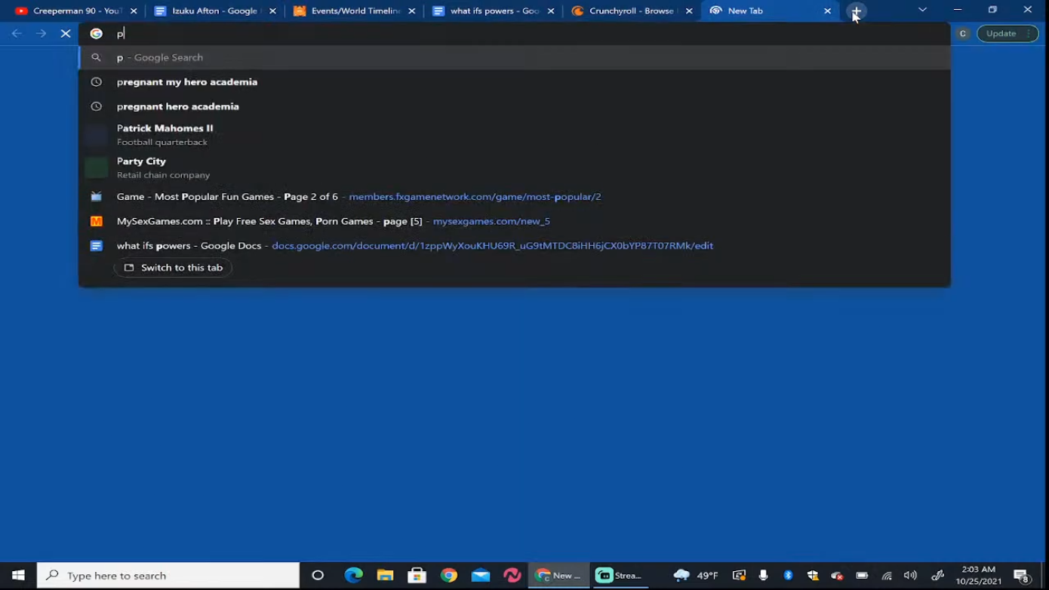Click the browser back arrow

click(x=17, y=33)
